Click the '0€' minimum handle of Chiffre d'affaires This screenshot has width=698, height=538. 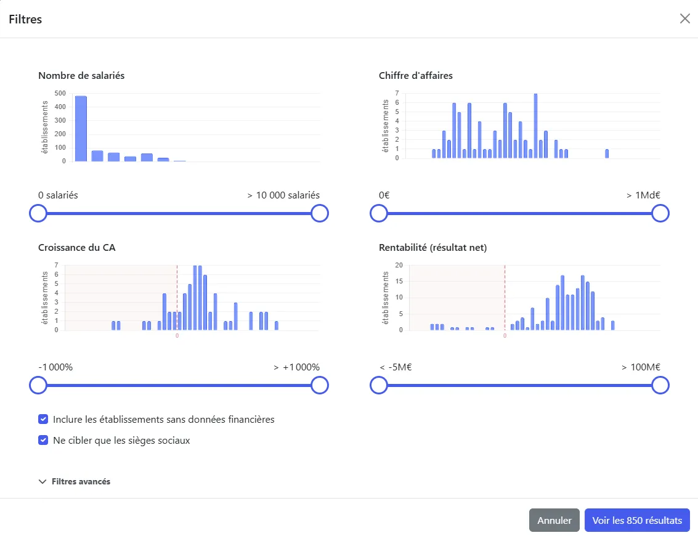(378, 213)
